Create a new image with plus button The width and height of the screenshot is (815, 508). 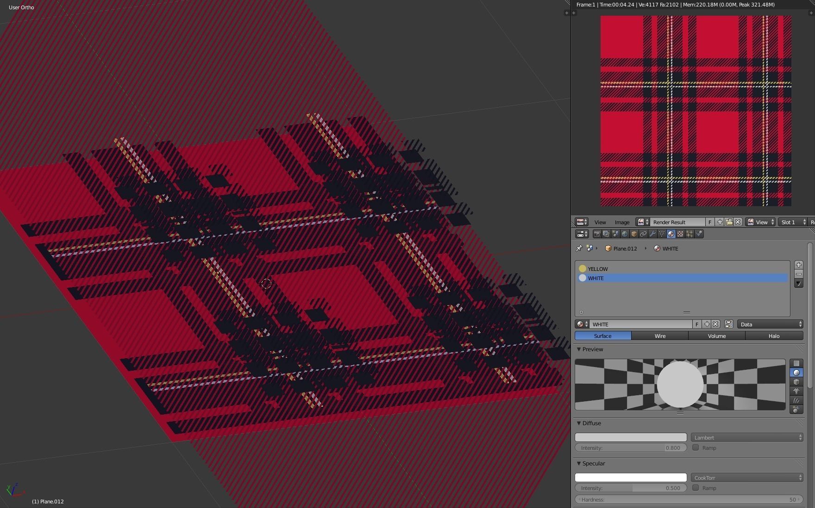click(720, 222)
